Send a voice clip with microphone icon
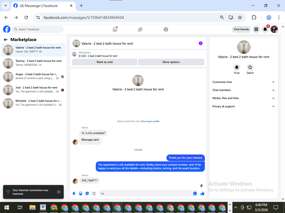Screen dimensions: 285x213 coord(74,194)
